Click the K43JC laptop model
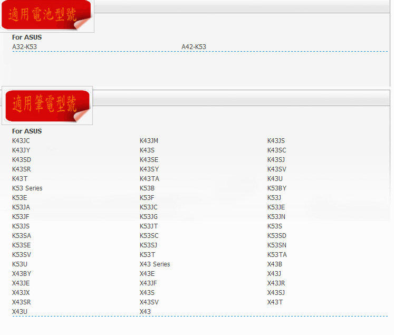The height and width of the screenshot is (335, 394). [21, 141]
